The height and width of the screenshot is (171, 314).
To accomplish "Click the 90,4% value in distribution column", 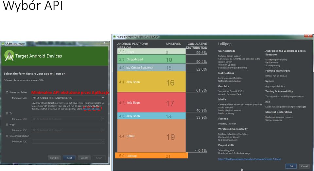I will (201, 61).
